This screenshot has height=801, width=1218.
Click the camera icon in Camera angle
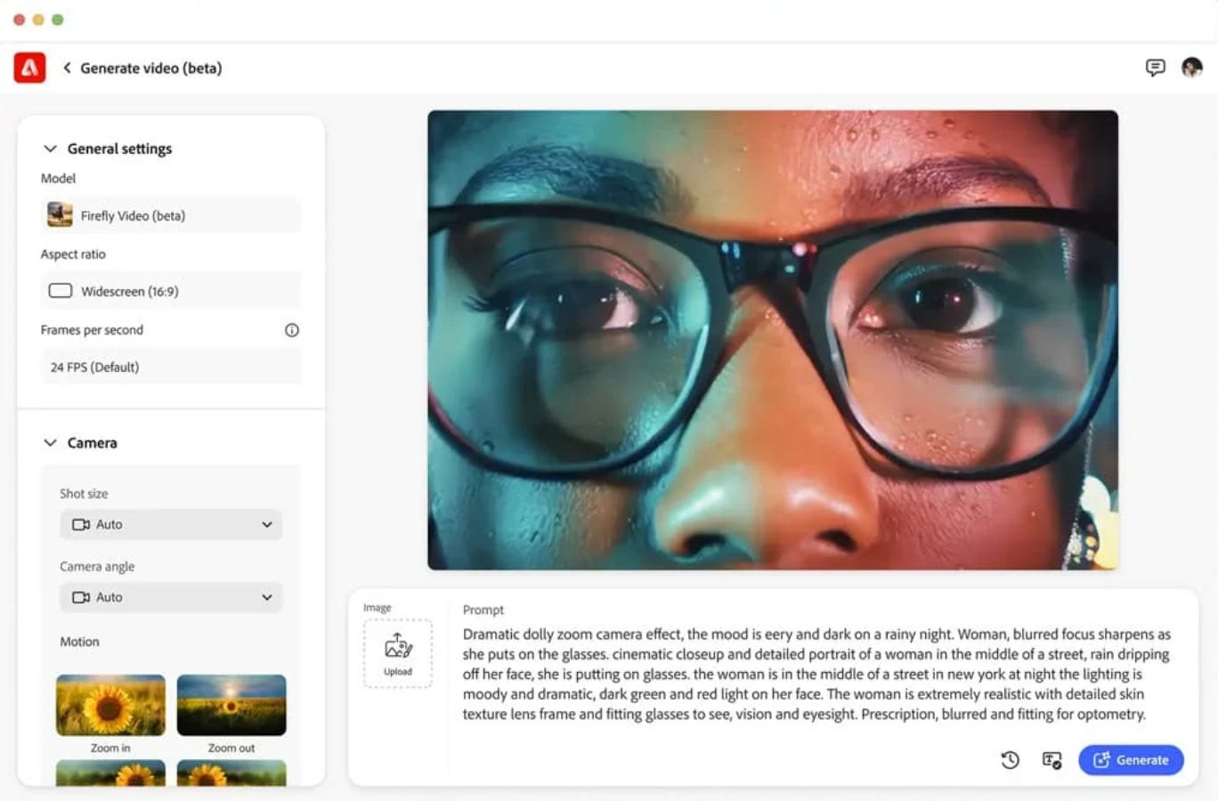(x=81, y=598)
